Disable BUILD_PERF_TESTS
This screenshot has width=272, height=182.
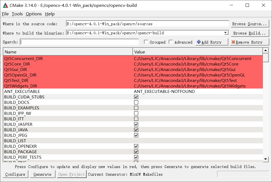[136, 157]
